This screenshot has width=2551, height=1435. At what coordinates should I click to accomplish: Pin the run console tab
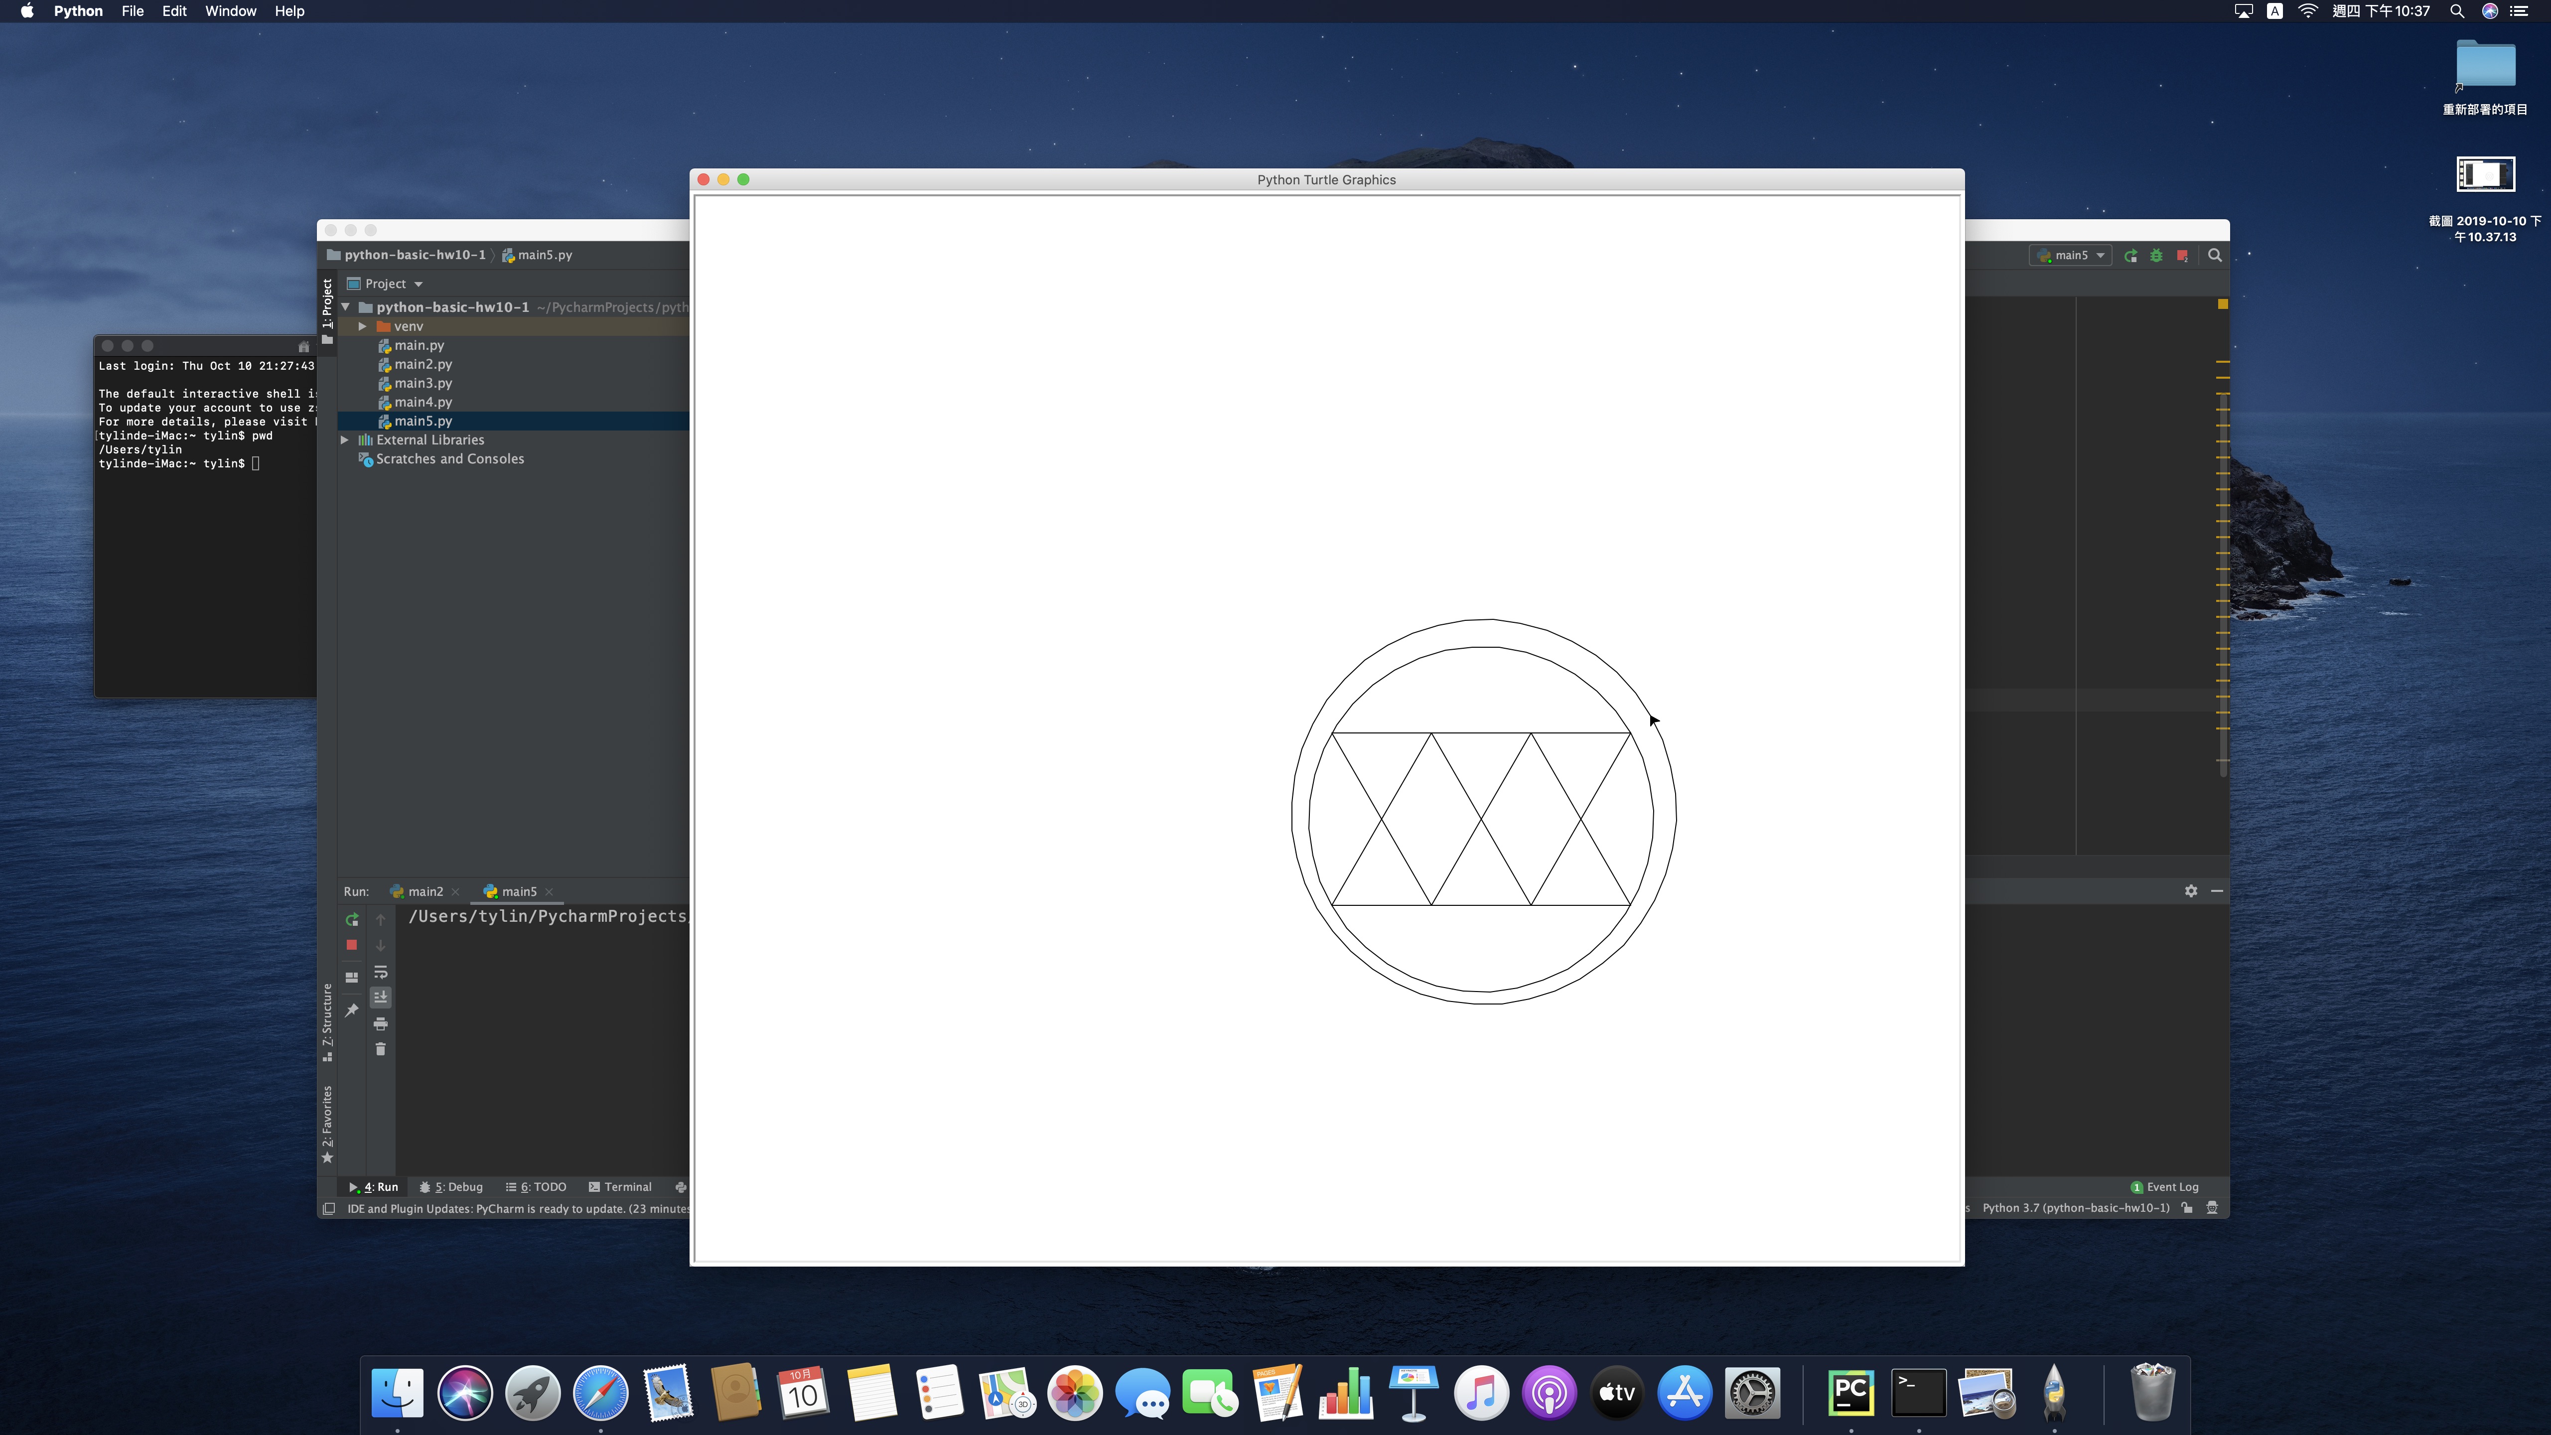click(x=352, y=1010)
